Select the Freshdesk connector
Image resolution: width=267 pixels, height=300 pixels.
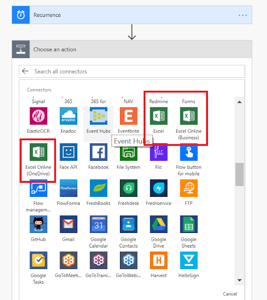coord(128,188)
